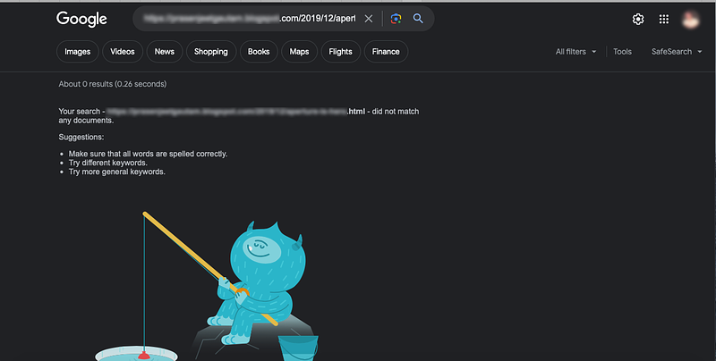Switch to Maps results
Image resolution: width=716 pixels, height=361 pixels.
click(299, 52)
